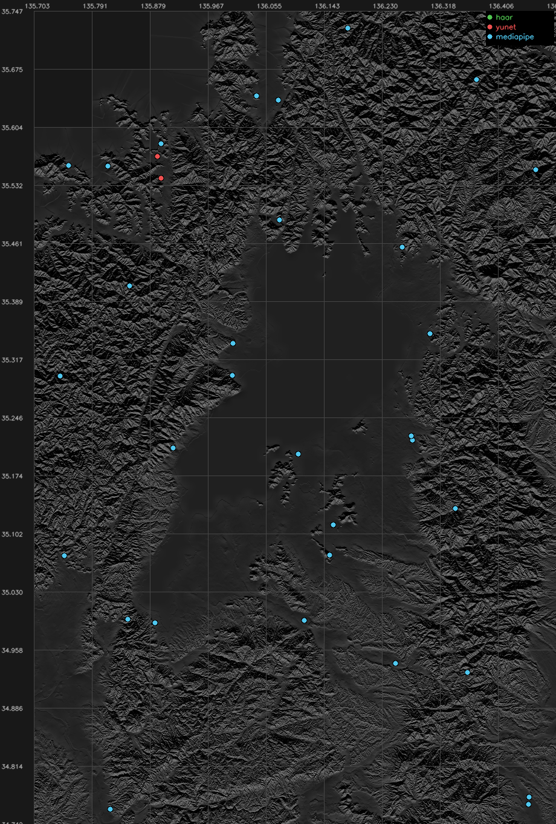Toggle the mediapipe series via its legend label
Viewport: 556px width, 824px height.
515,36
